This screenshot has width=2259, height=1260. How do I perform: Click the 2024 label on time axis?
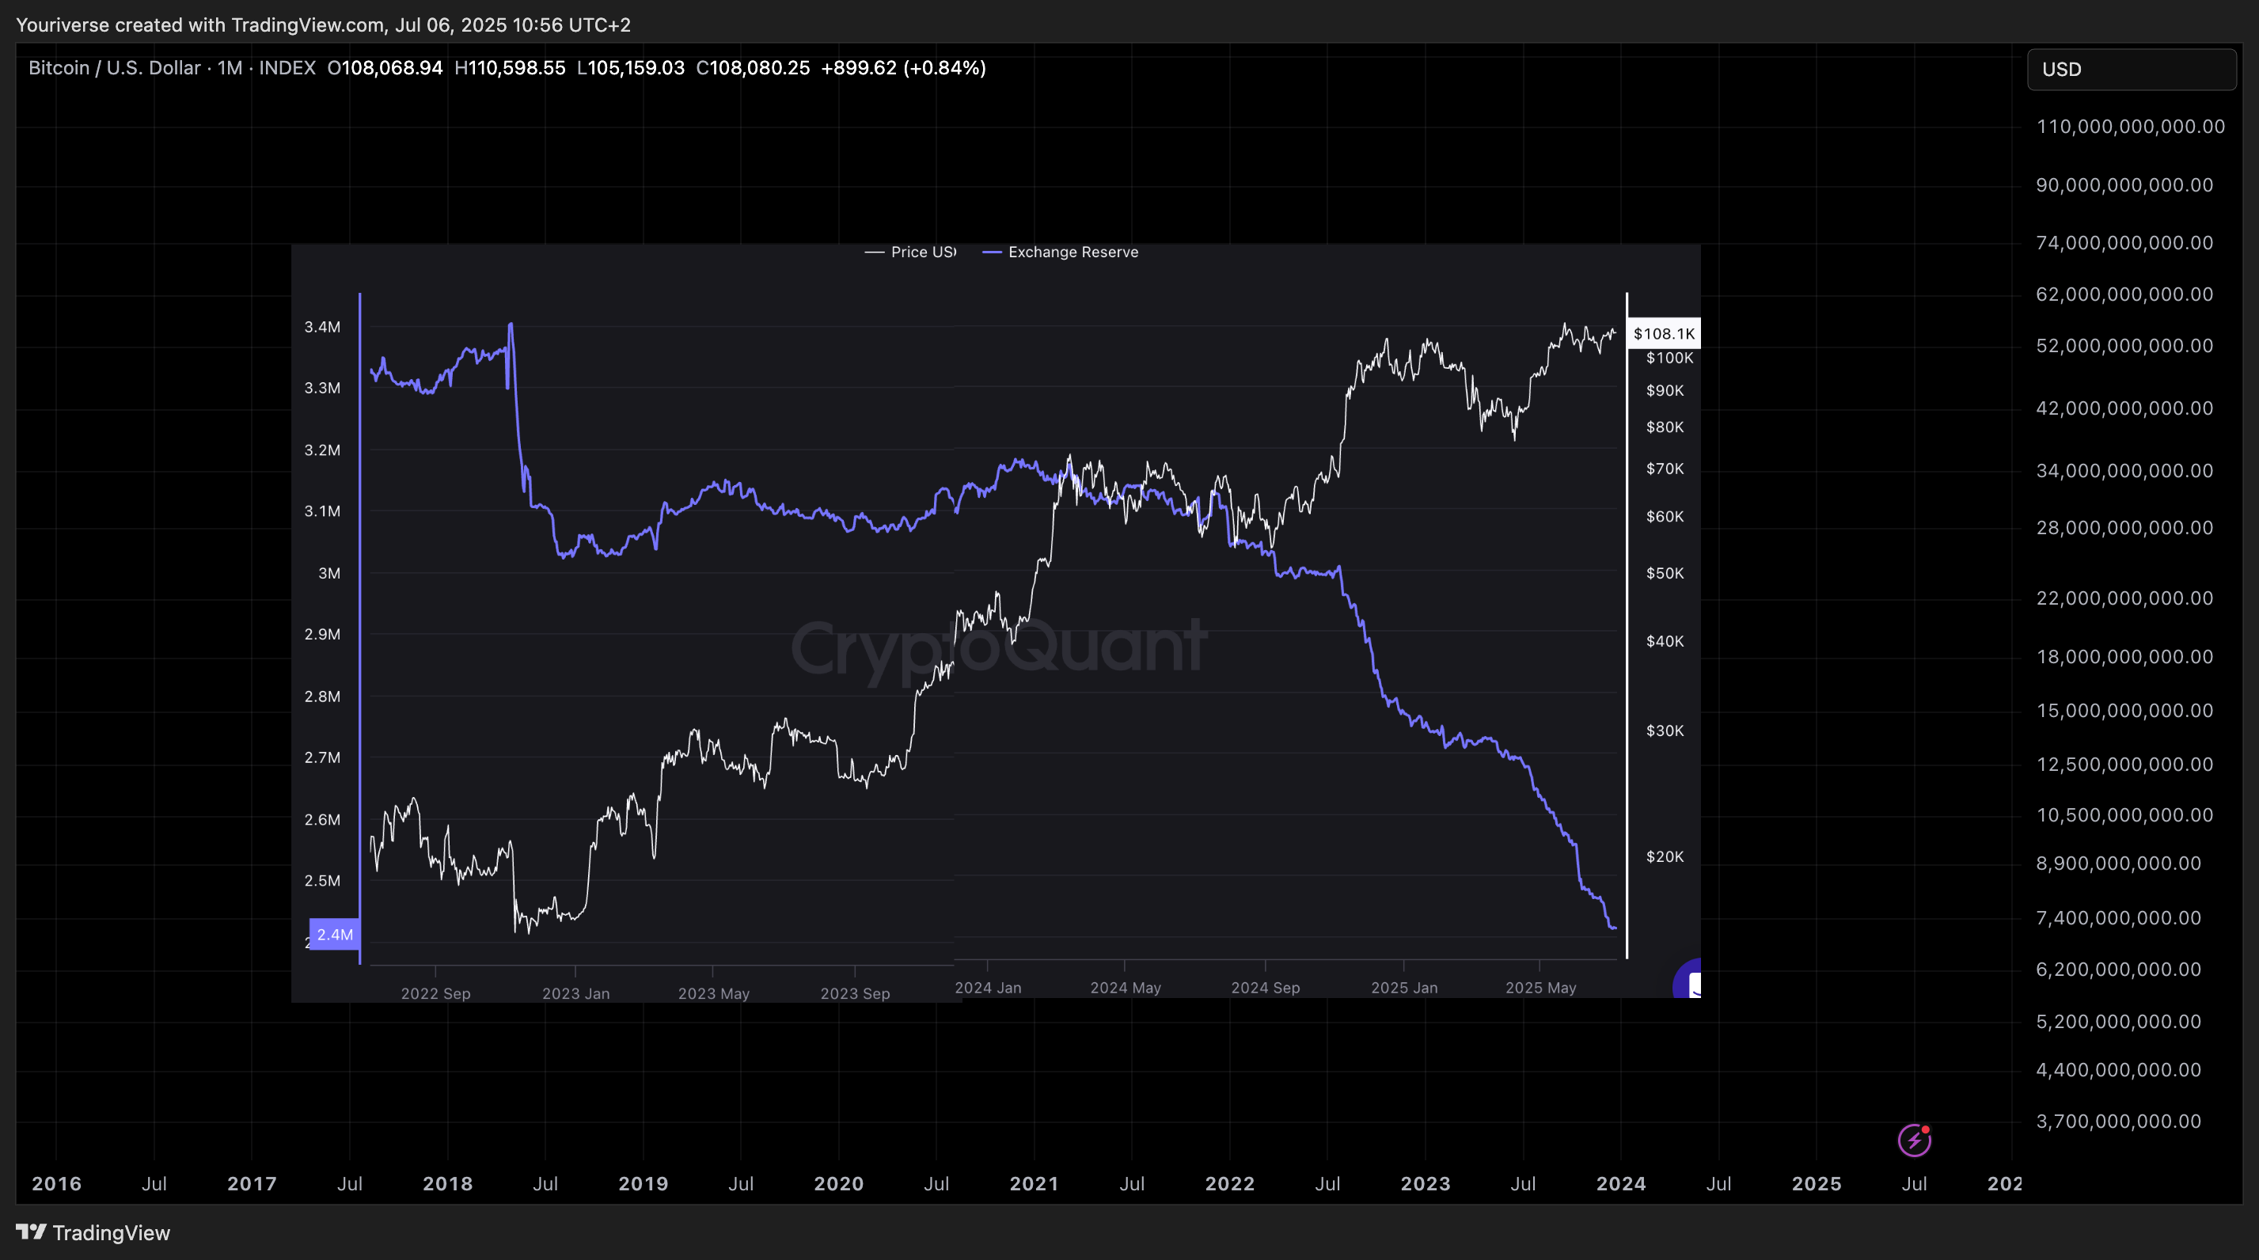click(x=1622, y=1184)
